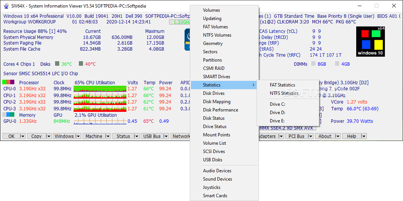Choose Drive C: in Statistics submenu
This screenshot has height=201, width=403.
pos(288,104)
